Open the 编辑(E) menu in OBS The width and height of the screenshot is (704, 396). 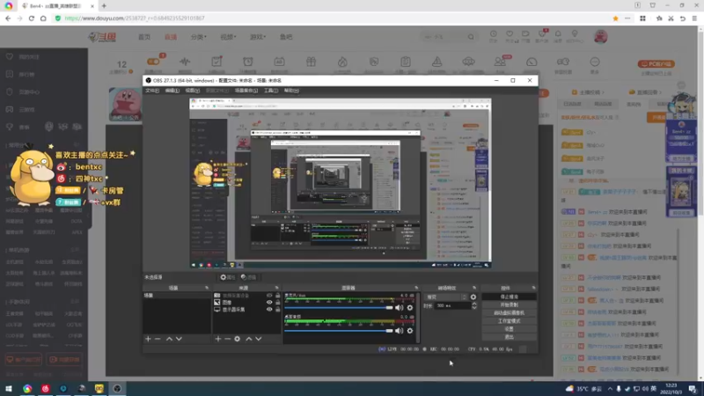click(x=172, y=91)
